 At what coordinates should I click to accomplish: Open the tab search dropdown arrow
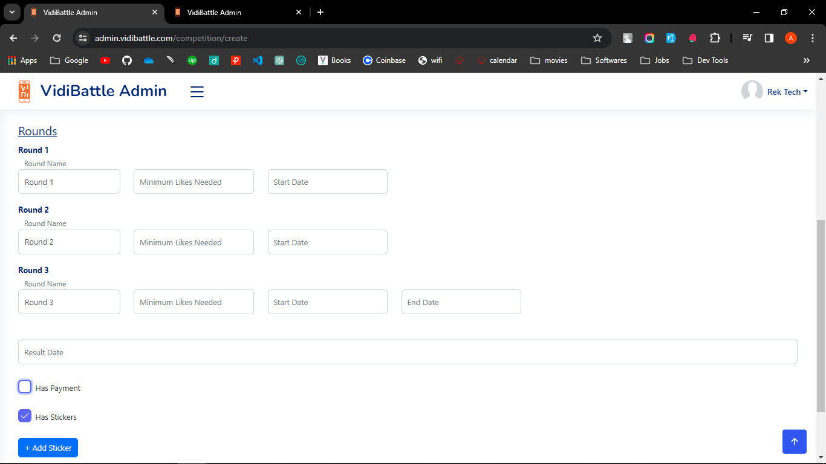tap(11, 12)
